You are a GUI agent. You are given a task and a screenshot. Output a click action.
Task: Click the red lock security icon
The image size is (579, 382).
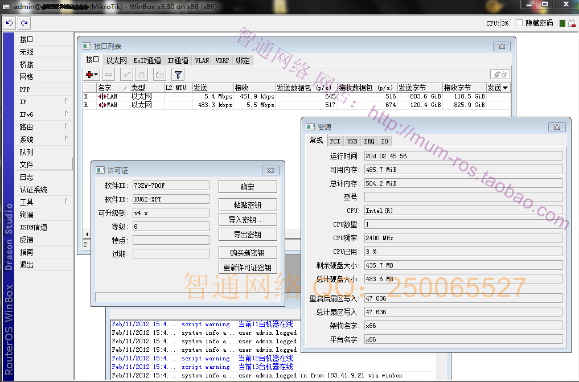[x=572, y=23]
